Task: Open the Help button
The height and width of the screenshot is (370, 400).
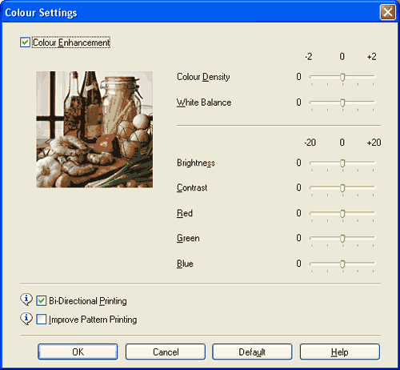Action: pos(340,352)
